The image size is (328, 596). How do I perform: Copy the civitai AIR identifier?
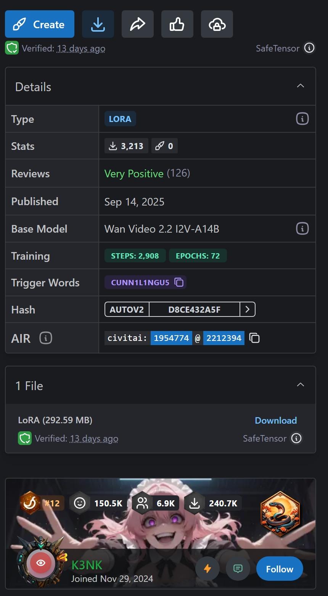[x=254, y=338]
